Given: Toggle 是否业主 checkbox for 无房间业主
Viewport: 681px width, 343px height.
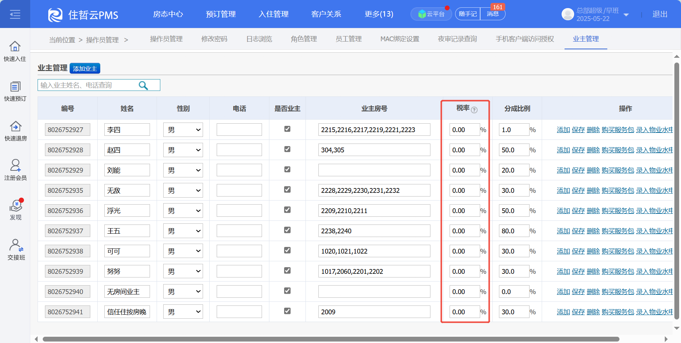Looking at the screenshot, I should pos(287,291).
